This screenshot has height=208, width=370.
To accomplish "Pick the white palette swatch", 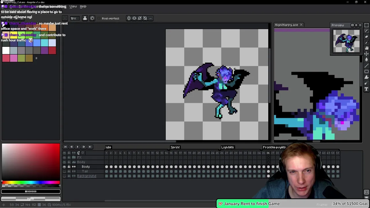I will point(6,50).
